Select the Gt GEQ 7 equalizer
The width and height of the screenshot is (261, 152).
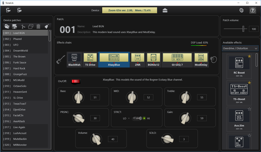(x=177, y=60)
